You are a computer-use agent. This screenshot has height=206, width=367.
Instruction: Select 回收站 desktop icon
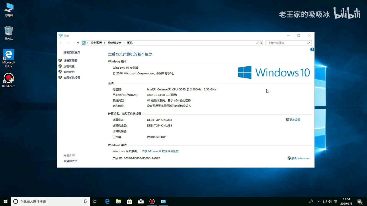point(9,33)
